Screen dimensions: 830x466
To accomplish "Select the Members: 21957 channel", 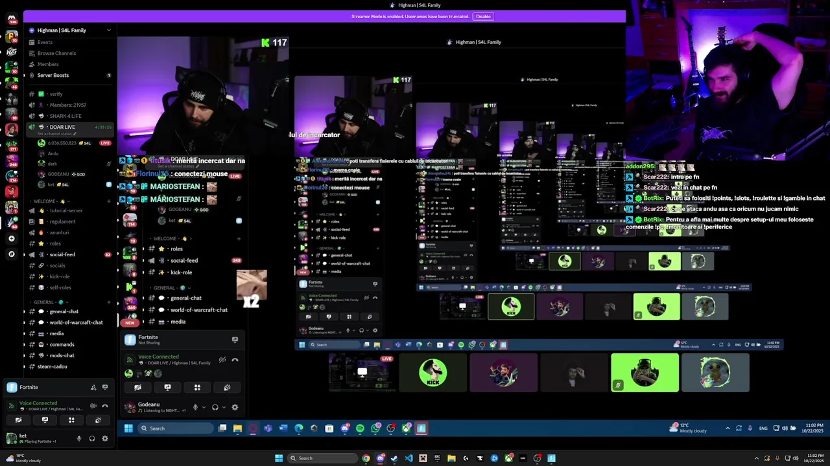I will click(70, 105).
